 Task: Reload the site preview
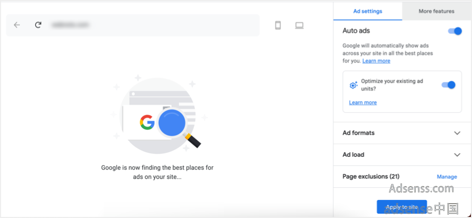tap(38, 25)
